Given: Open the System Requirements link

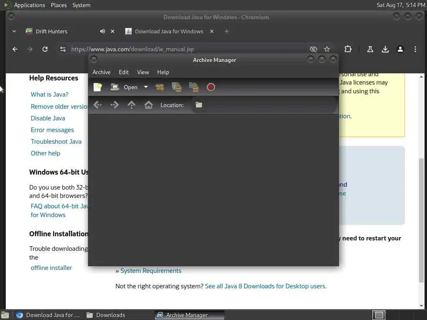Looking at the screenshot, I should 151,271.
